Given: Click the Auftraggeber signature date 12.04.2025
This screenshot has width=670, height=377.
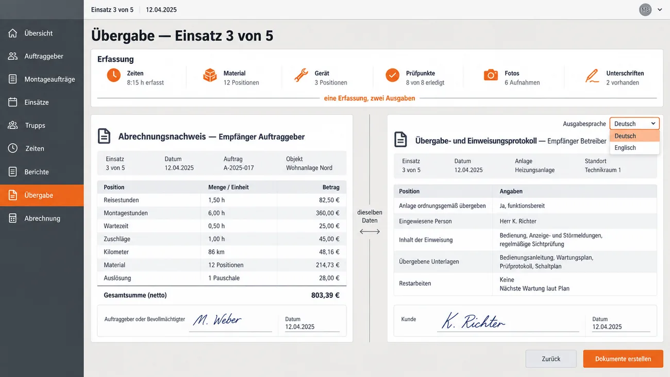Looking at the screenshot, I should click(300, 327).
